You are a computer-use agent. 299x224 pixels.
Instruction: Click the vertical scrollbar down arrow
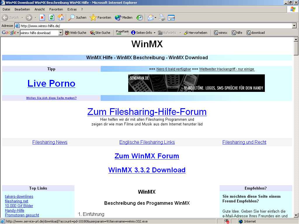click(x=296, y=216)
